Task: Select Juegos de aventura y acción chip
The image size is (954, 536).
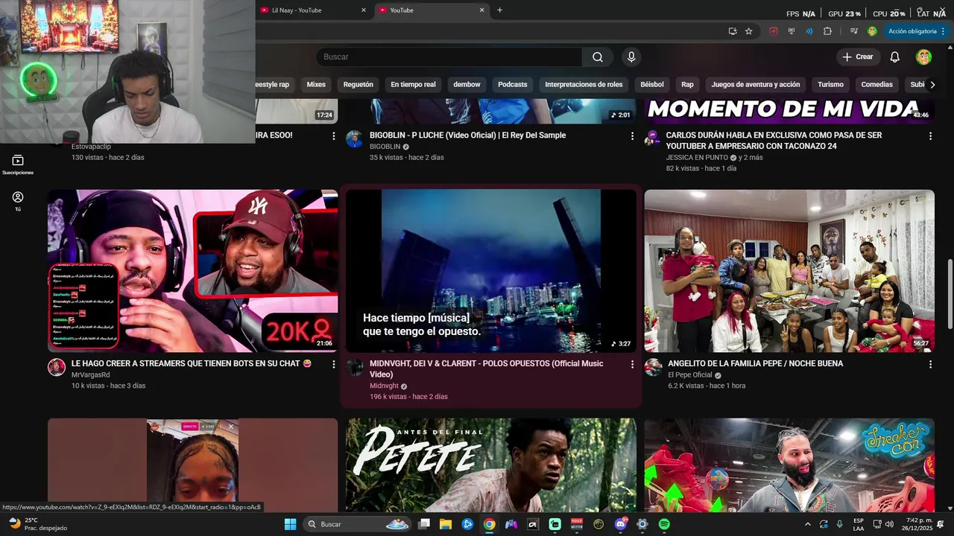Action: click(756, 85)
